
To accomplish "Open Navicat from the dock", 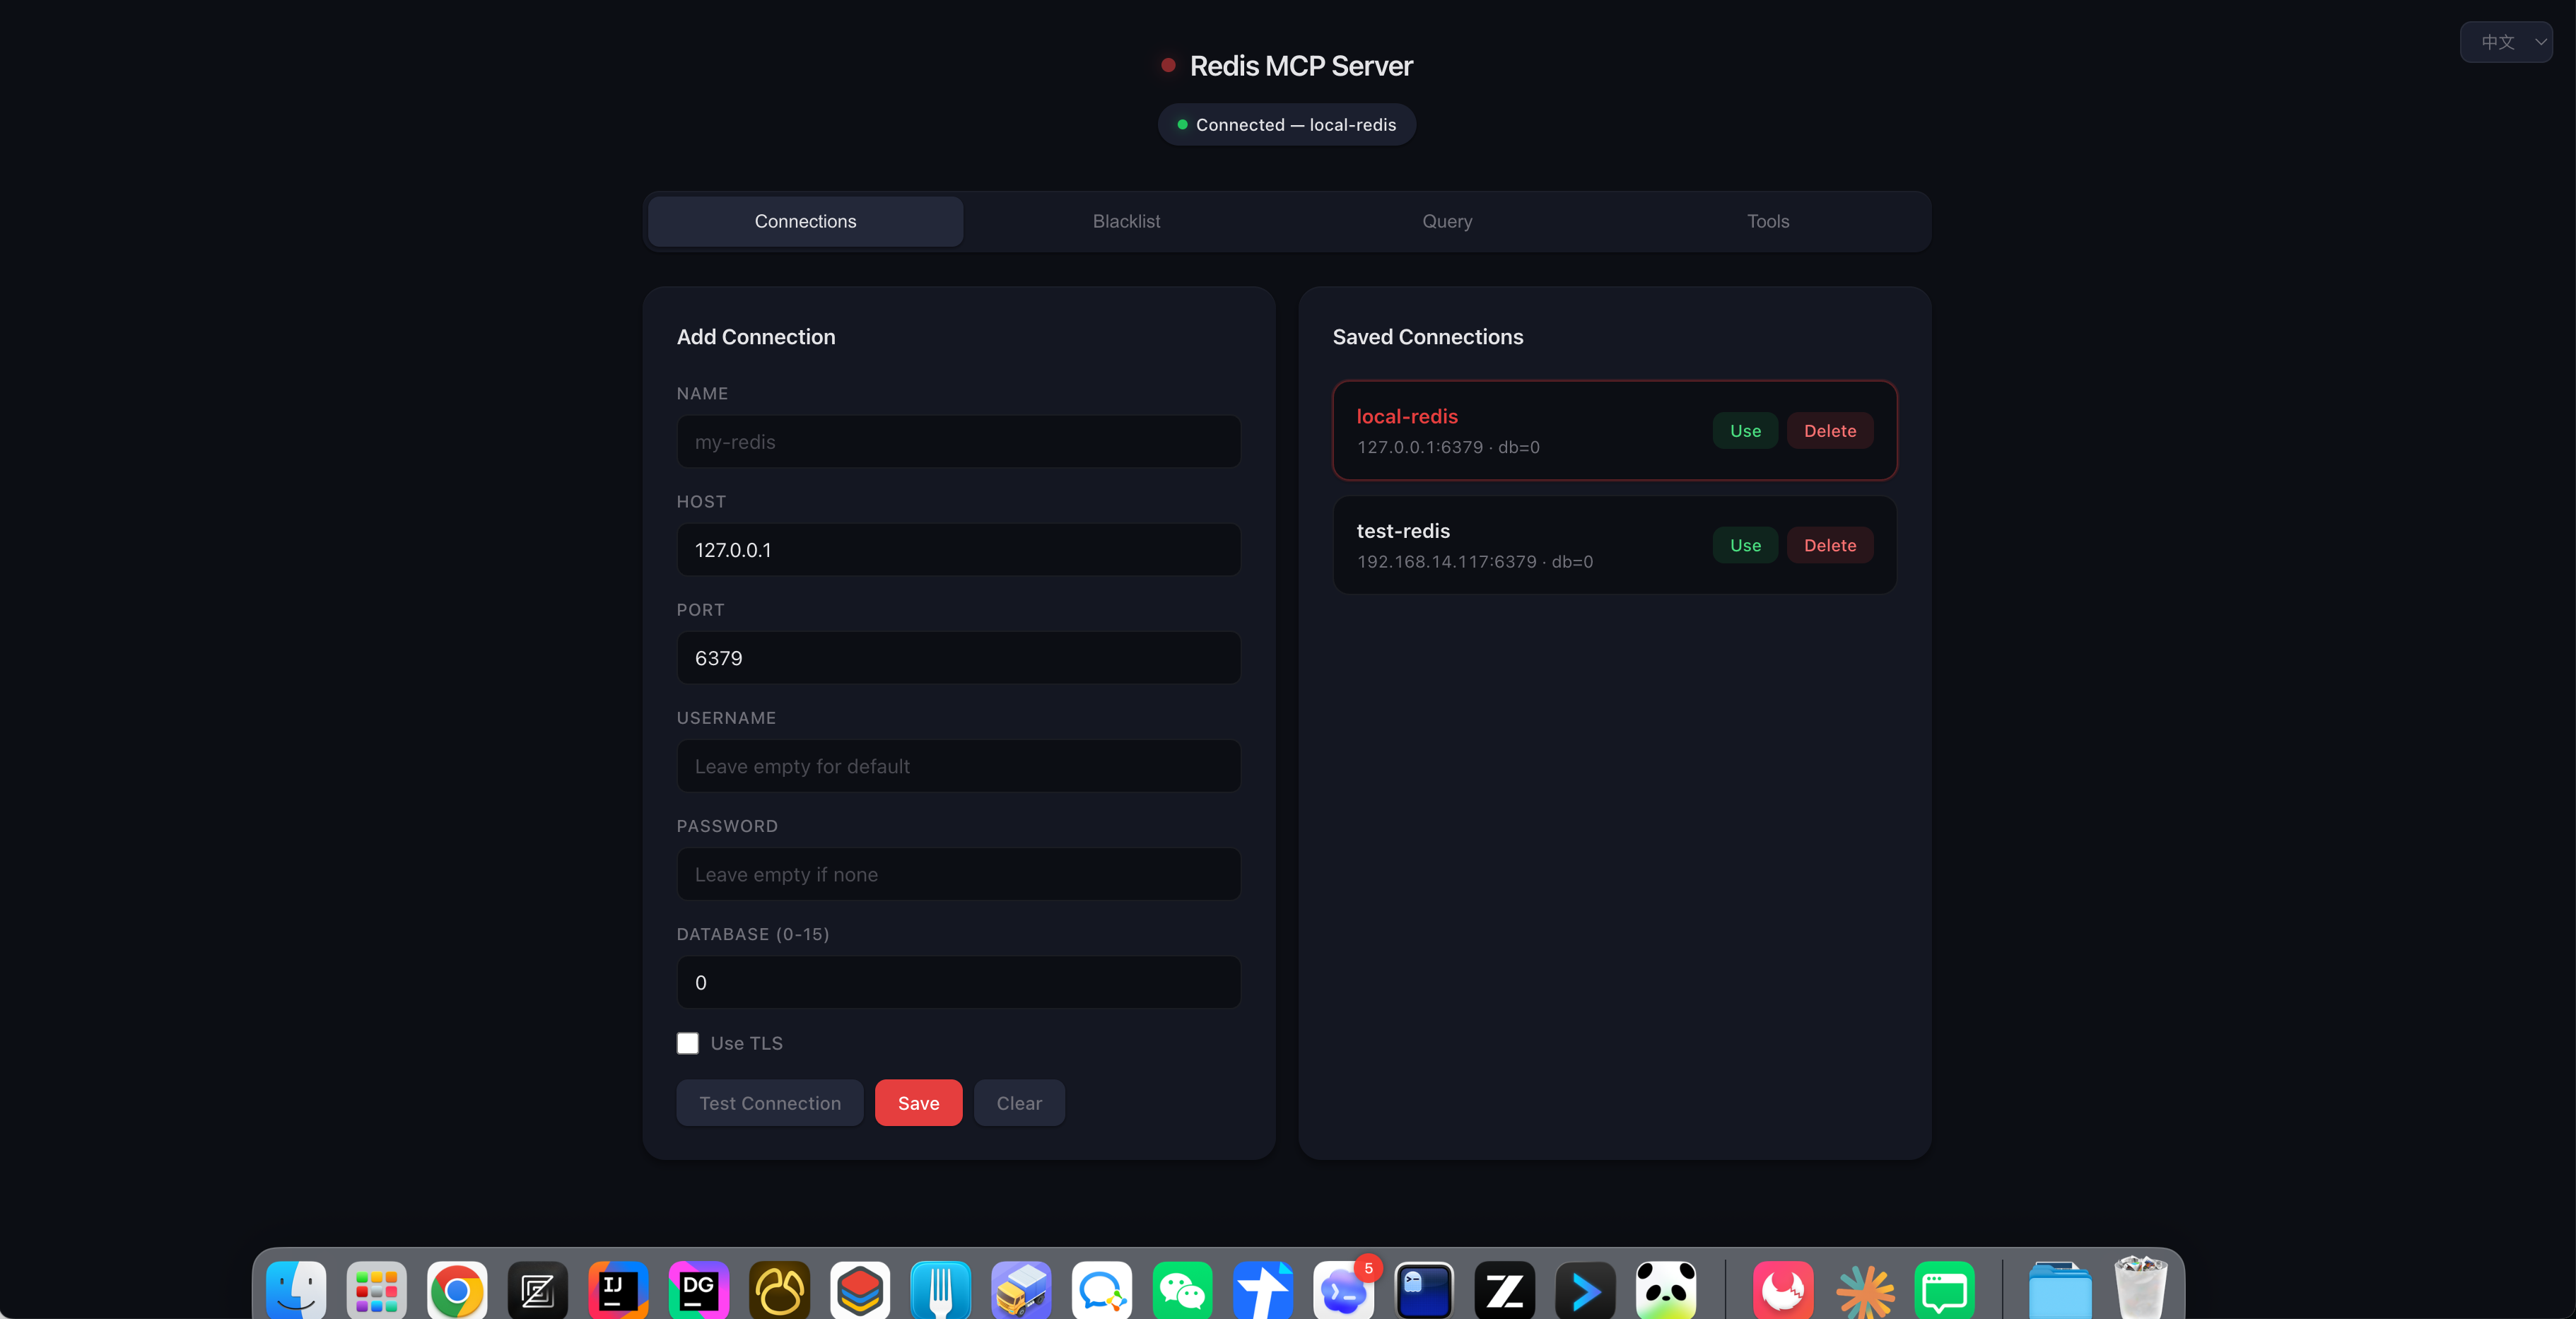I will [779, 1290].
